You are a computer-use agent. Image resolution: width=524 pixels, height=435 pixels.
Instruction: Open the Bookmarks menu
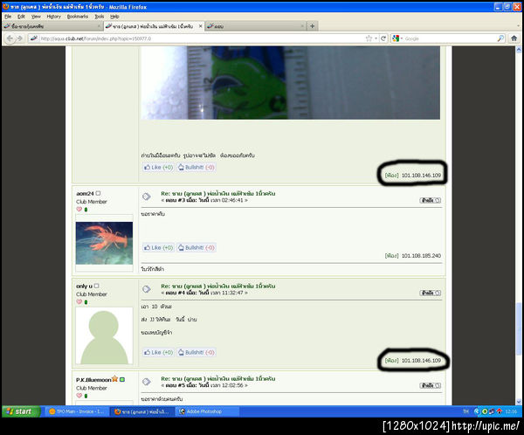tap(78, 17)
